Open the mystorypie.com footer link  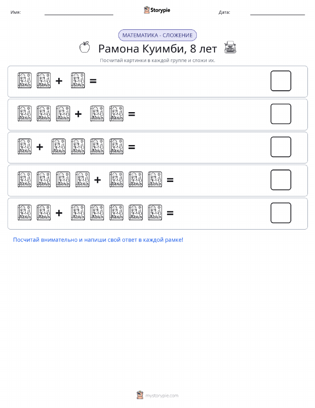(x=162, y=396)
